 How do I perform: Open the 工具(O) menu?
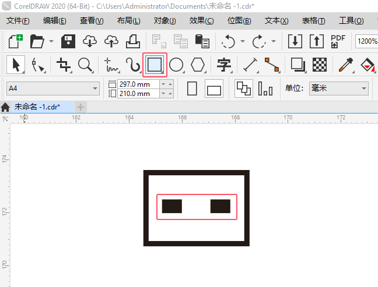coord(351,21)
